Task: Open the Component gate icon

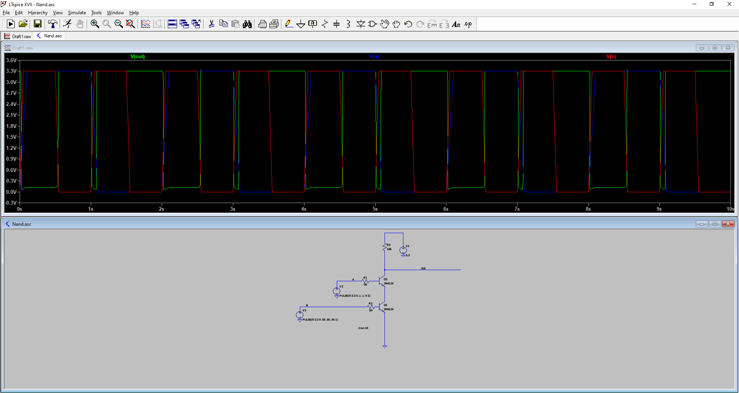Action: pos(373,24)
